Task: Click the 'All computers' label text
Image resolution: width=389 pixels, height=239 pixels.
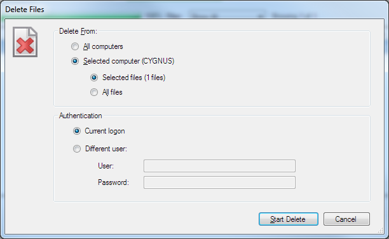Action: (x=103, y=46)
